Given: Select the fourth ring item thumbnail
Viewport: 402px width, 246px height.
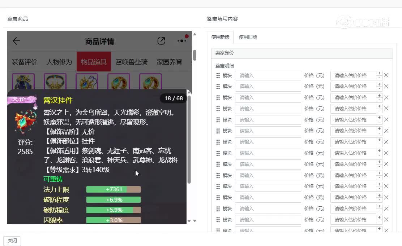Looking at the screenshot, I should tap(119, 82).
